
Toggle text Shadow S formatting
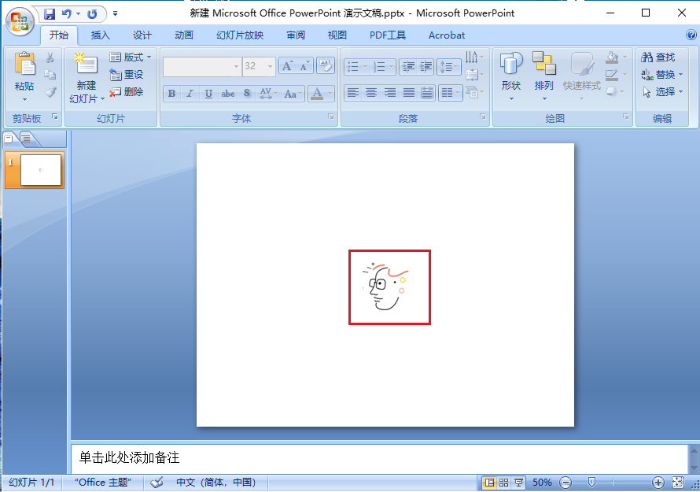[x=247, y=94]
